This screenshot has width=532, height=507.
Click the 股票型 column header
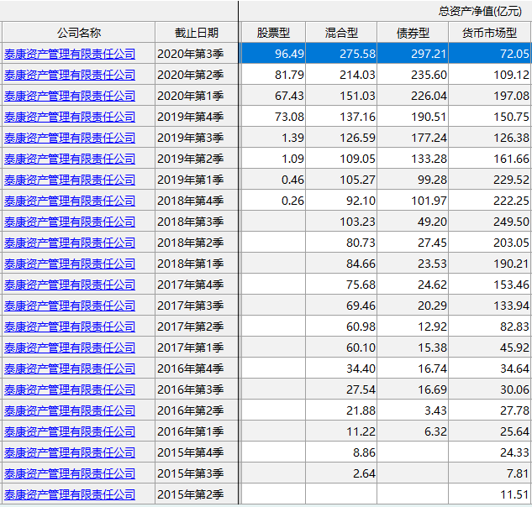click(x=273, y=33)
